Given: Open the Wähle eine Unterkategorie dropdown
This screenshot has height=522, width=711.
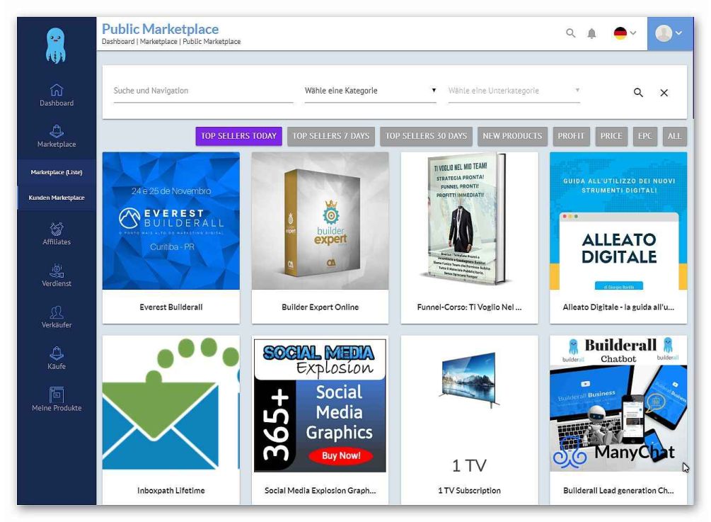Looking at the screenshot, I should [514, 91].
